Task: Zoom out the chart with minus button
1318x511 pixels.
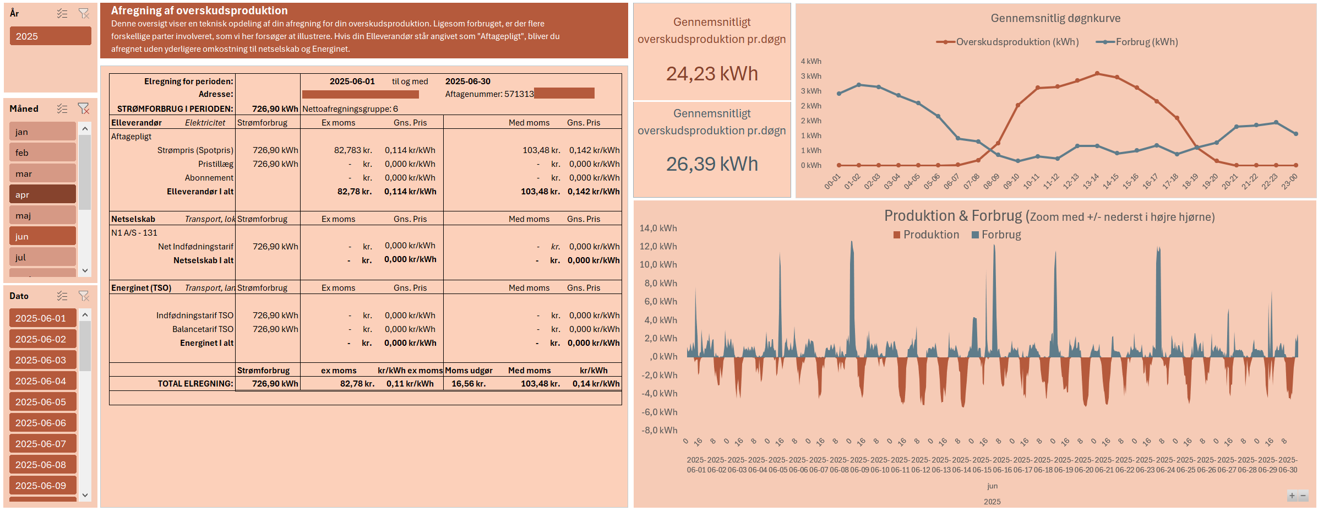Action: coord(1303,496)
